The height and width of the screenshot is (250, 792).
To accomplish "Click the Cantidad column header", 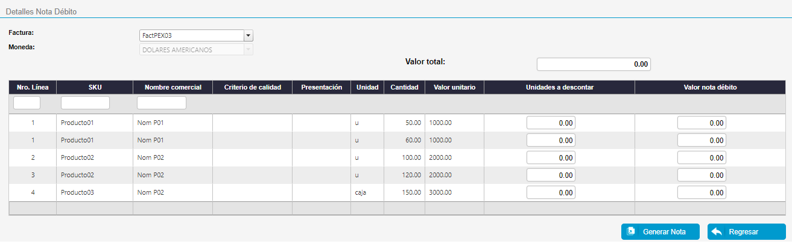I will pyautogui.click(x=404, y=87).
